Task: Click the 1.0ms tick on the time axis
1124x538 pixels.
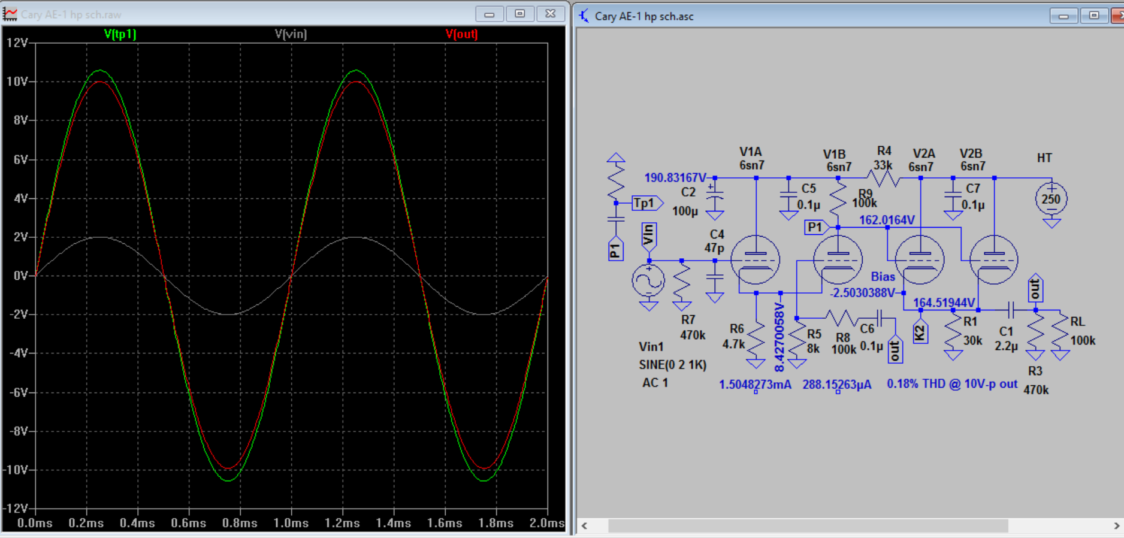Action: [291, 523]
